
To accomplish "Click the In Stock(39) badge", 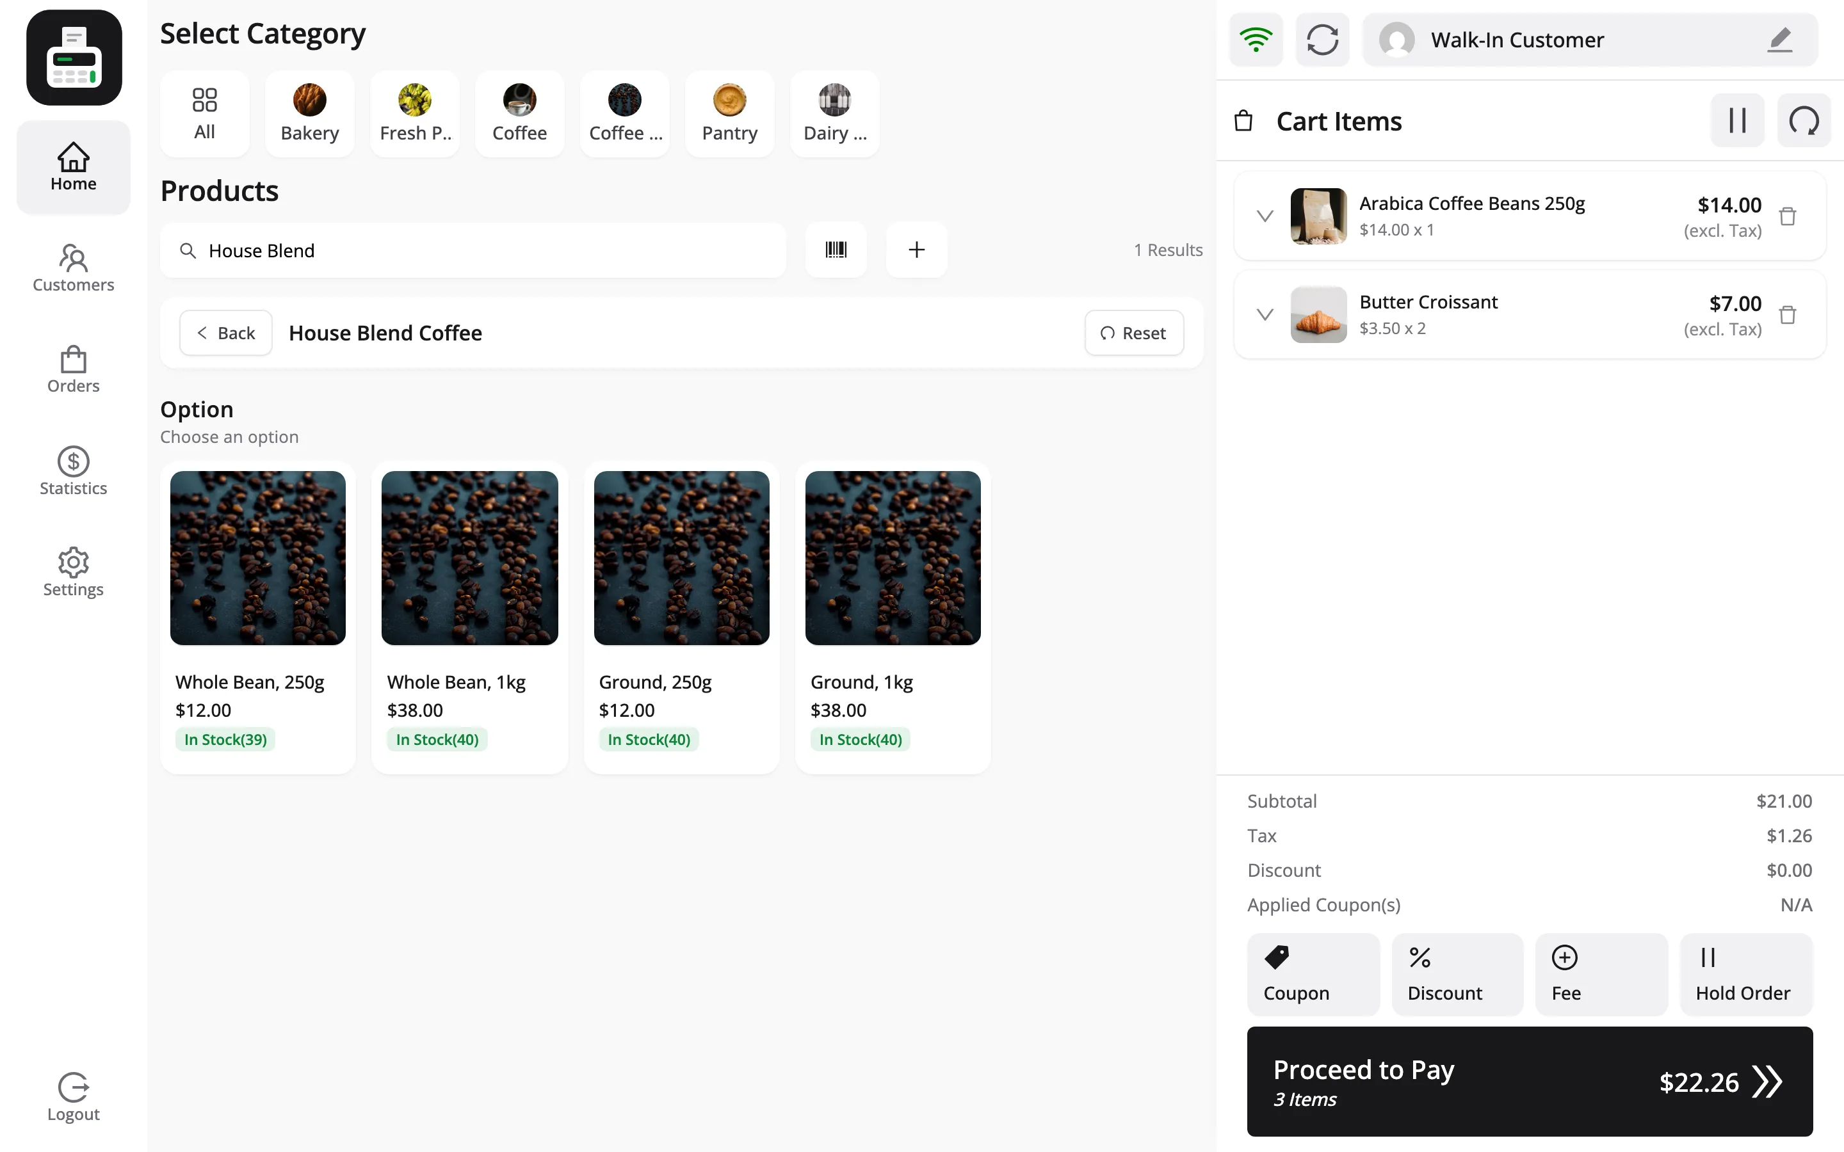I will click(x=225, y=740).
